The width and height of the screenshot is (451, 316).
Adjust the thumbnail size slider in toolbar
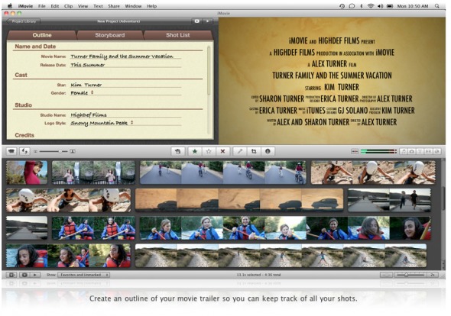click(x=54, y=151)
